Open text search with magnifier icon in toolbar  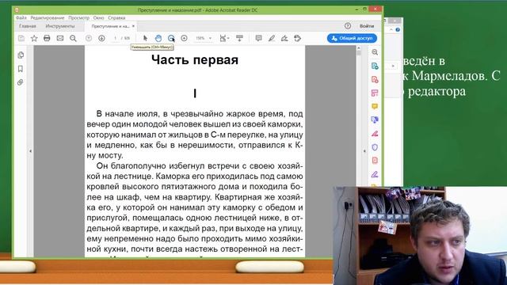click(73, 39)
